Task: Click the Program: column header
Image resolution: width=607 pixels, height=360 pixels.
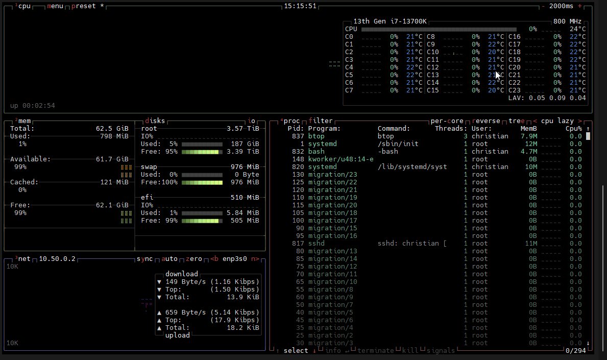Action: click(x=324, y=129)
